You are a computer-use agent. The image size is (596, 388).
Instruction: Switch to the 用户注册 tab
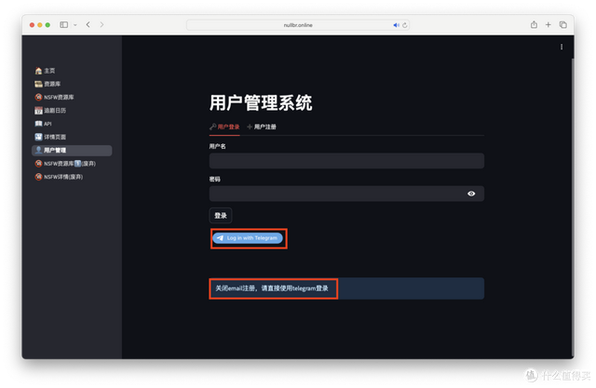(x=262, y=127)
